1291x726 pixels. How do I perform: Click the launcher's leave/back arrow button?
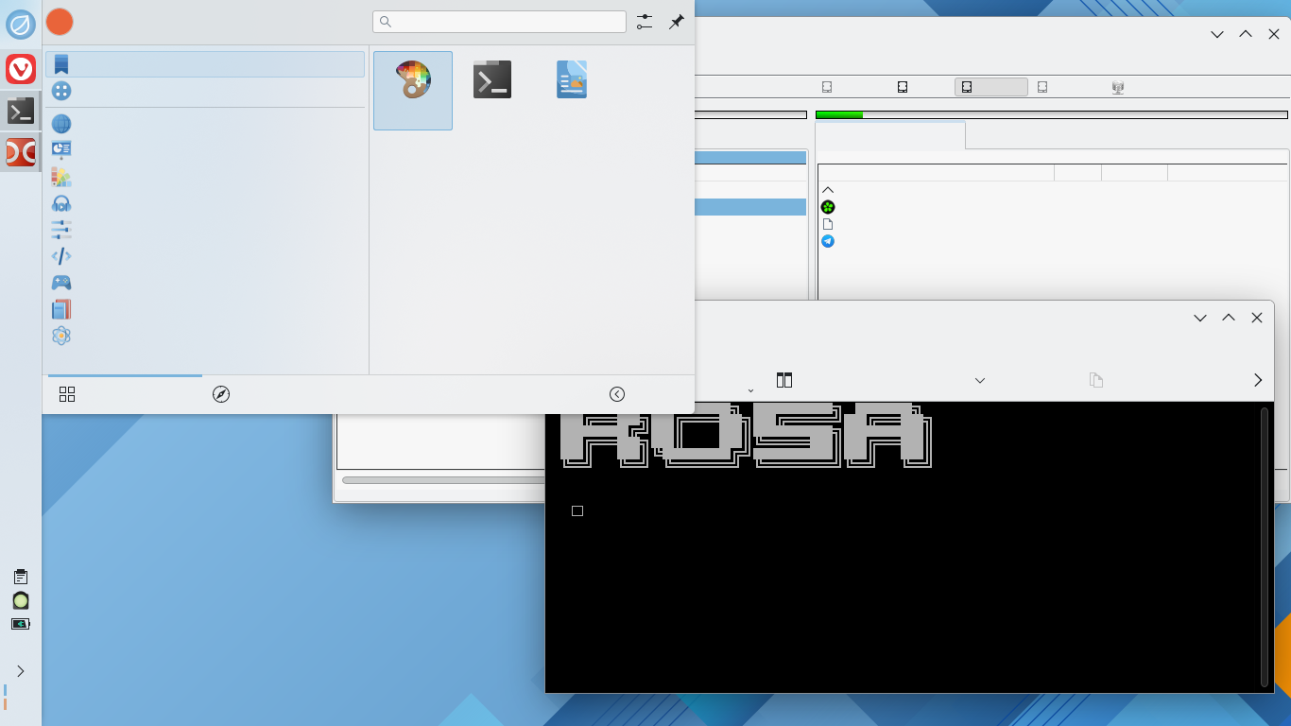(x=617, y=394)
